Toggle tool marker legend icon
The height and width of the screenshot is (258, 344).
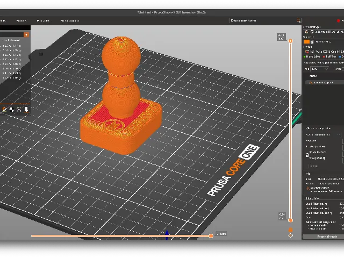pyautogui.click(x=26, y=109)
